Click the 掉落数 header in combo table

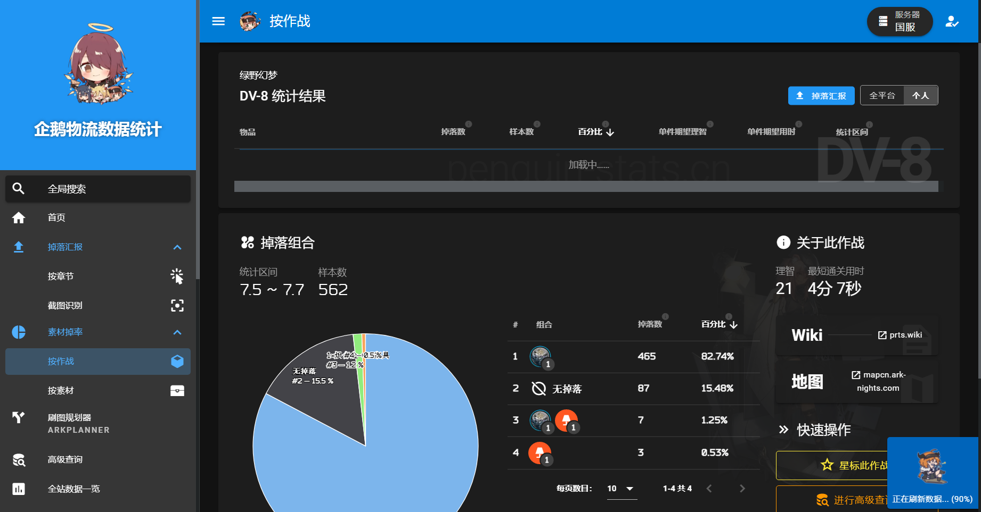pyautogui.click(x=650, y=324)
